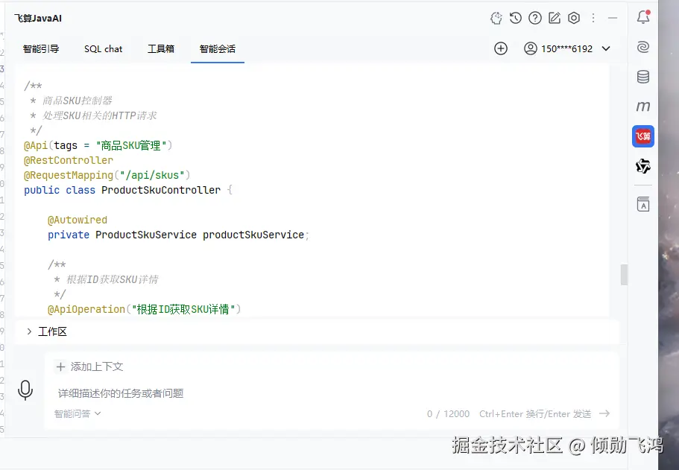
Task: Open the Database tool window icon
Action: [643, 77]
